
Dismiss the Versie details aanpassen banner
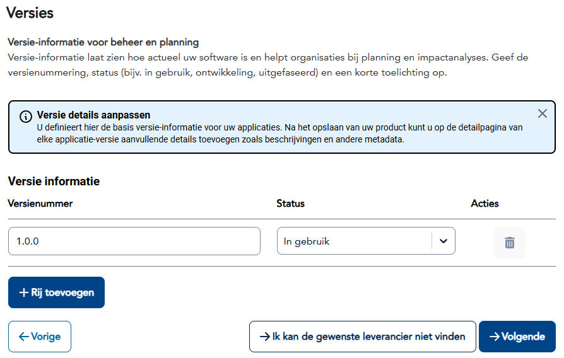click(542, 114)
